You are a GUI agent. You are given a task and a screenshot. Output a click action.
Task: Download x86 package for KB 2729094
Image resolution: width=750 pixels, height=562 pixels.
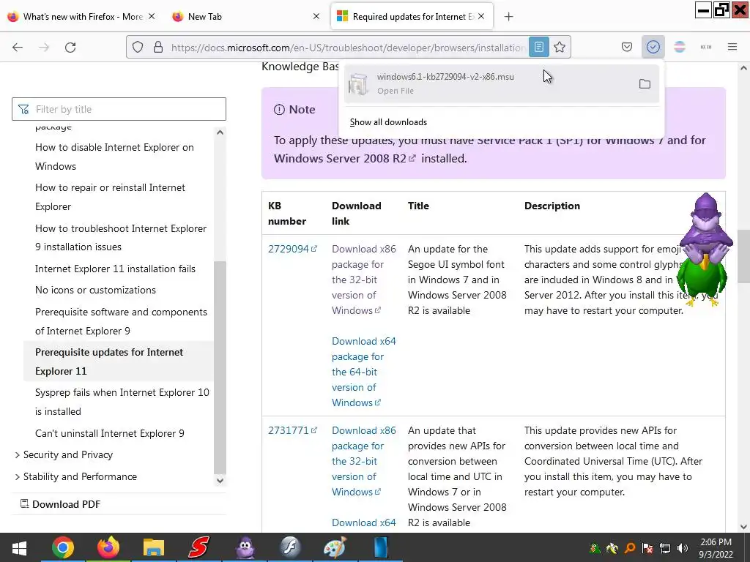(363, 280)
